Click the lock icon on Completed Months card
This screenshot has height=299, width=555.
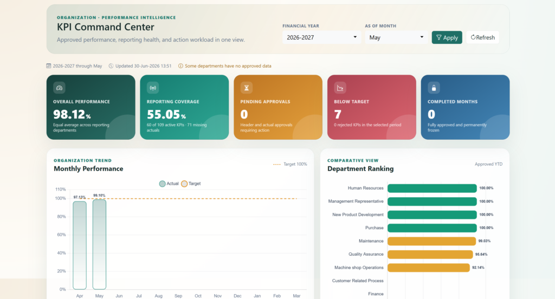(x=434, y=88)
